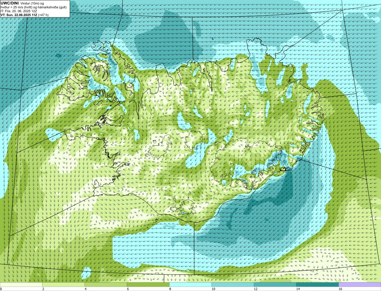Click the legend label "16"

click(x=340, y=289)
